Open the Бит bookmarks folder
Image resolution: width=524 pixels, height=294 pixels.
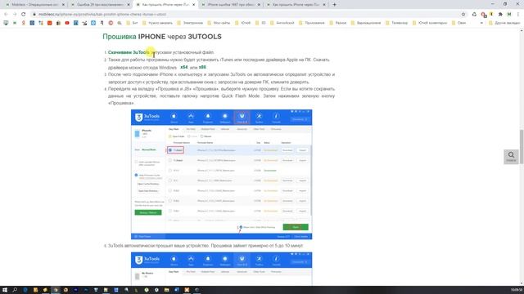click(x=132, y=23)
